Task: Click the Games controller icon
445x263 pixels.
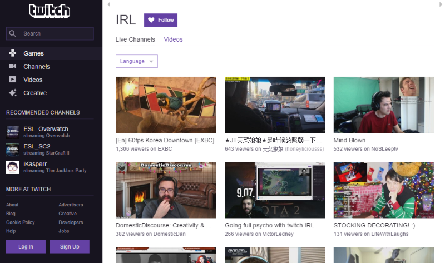Action: [12, 53]
